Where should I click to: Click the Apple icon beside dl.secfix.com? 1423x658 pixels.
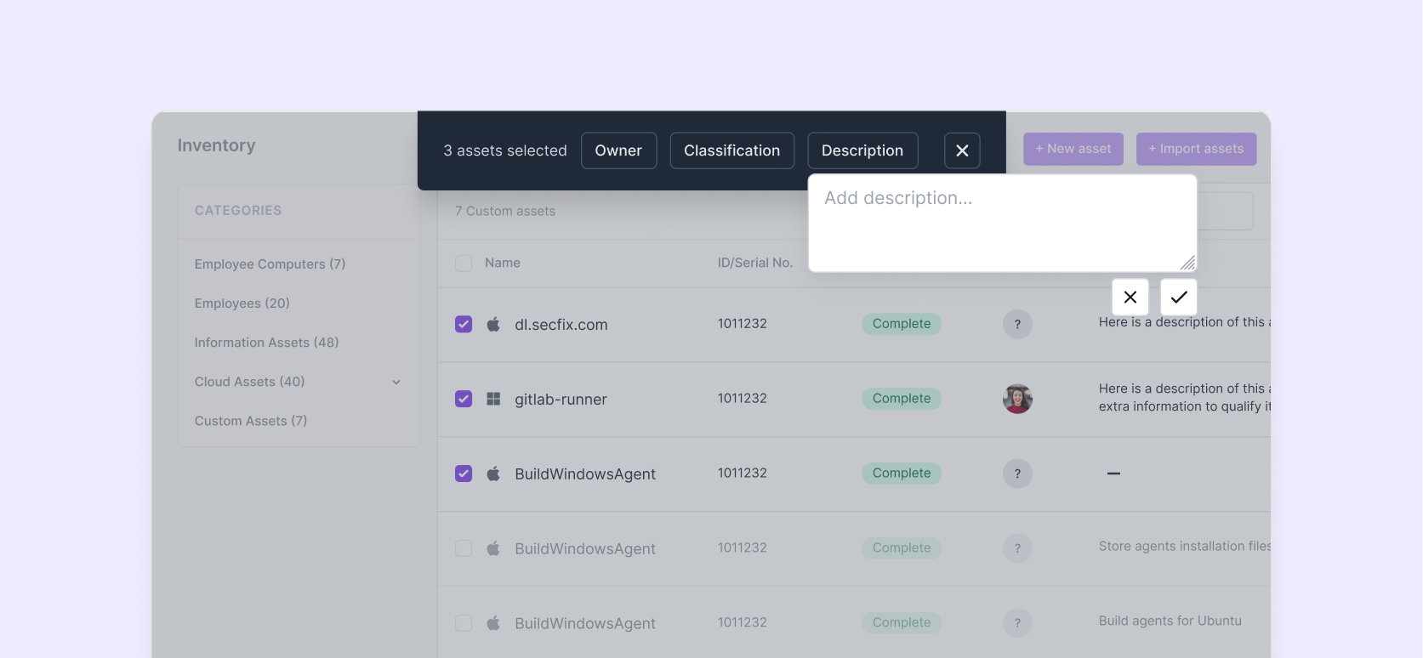pyautogui.click(x=493, y=324)
